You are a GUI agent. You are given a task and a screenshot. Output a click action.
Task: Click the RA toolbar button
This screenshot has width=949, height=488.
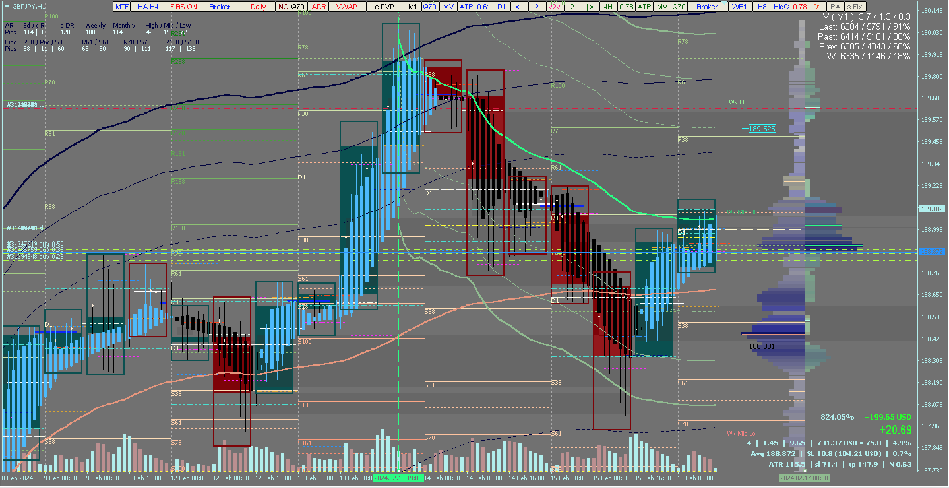coord(835,7)
